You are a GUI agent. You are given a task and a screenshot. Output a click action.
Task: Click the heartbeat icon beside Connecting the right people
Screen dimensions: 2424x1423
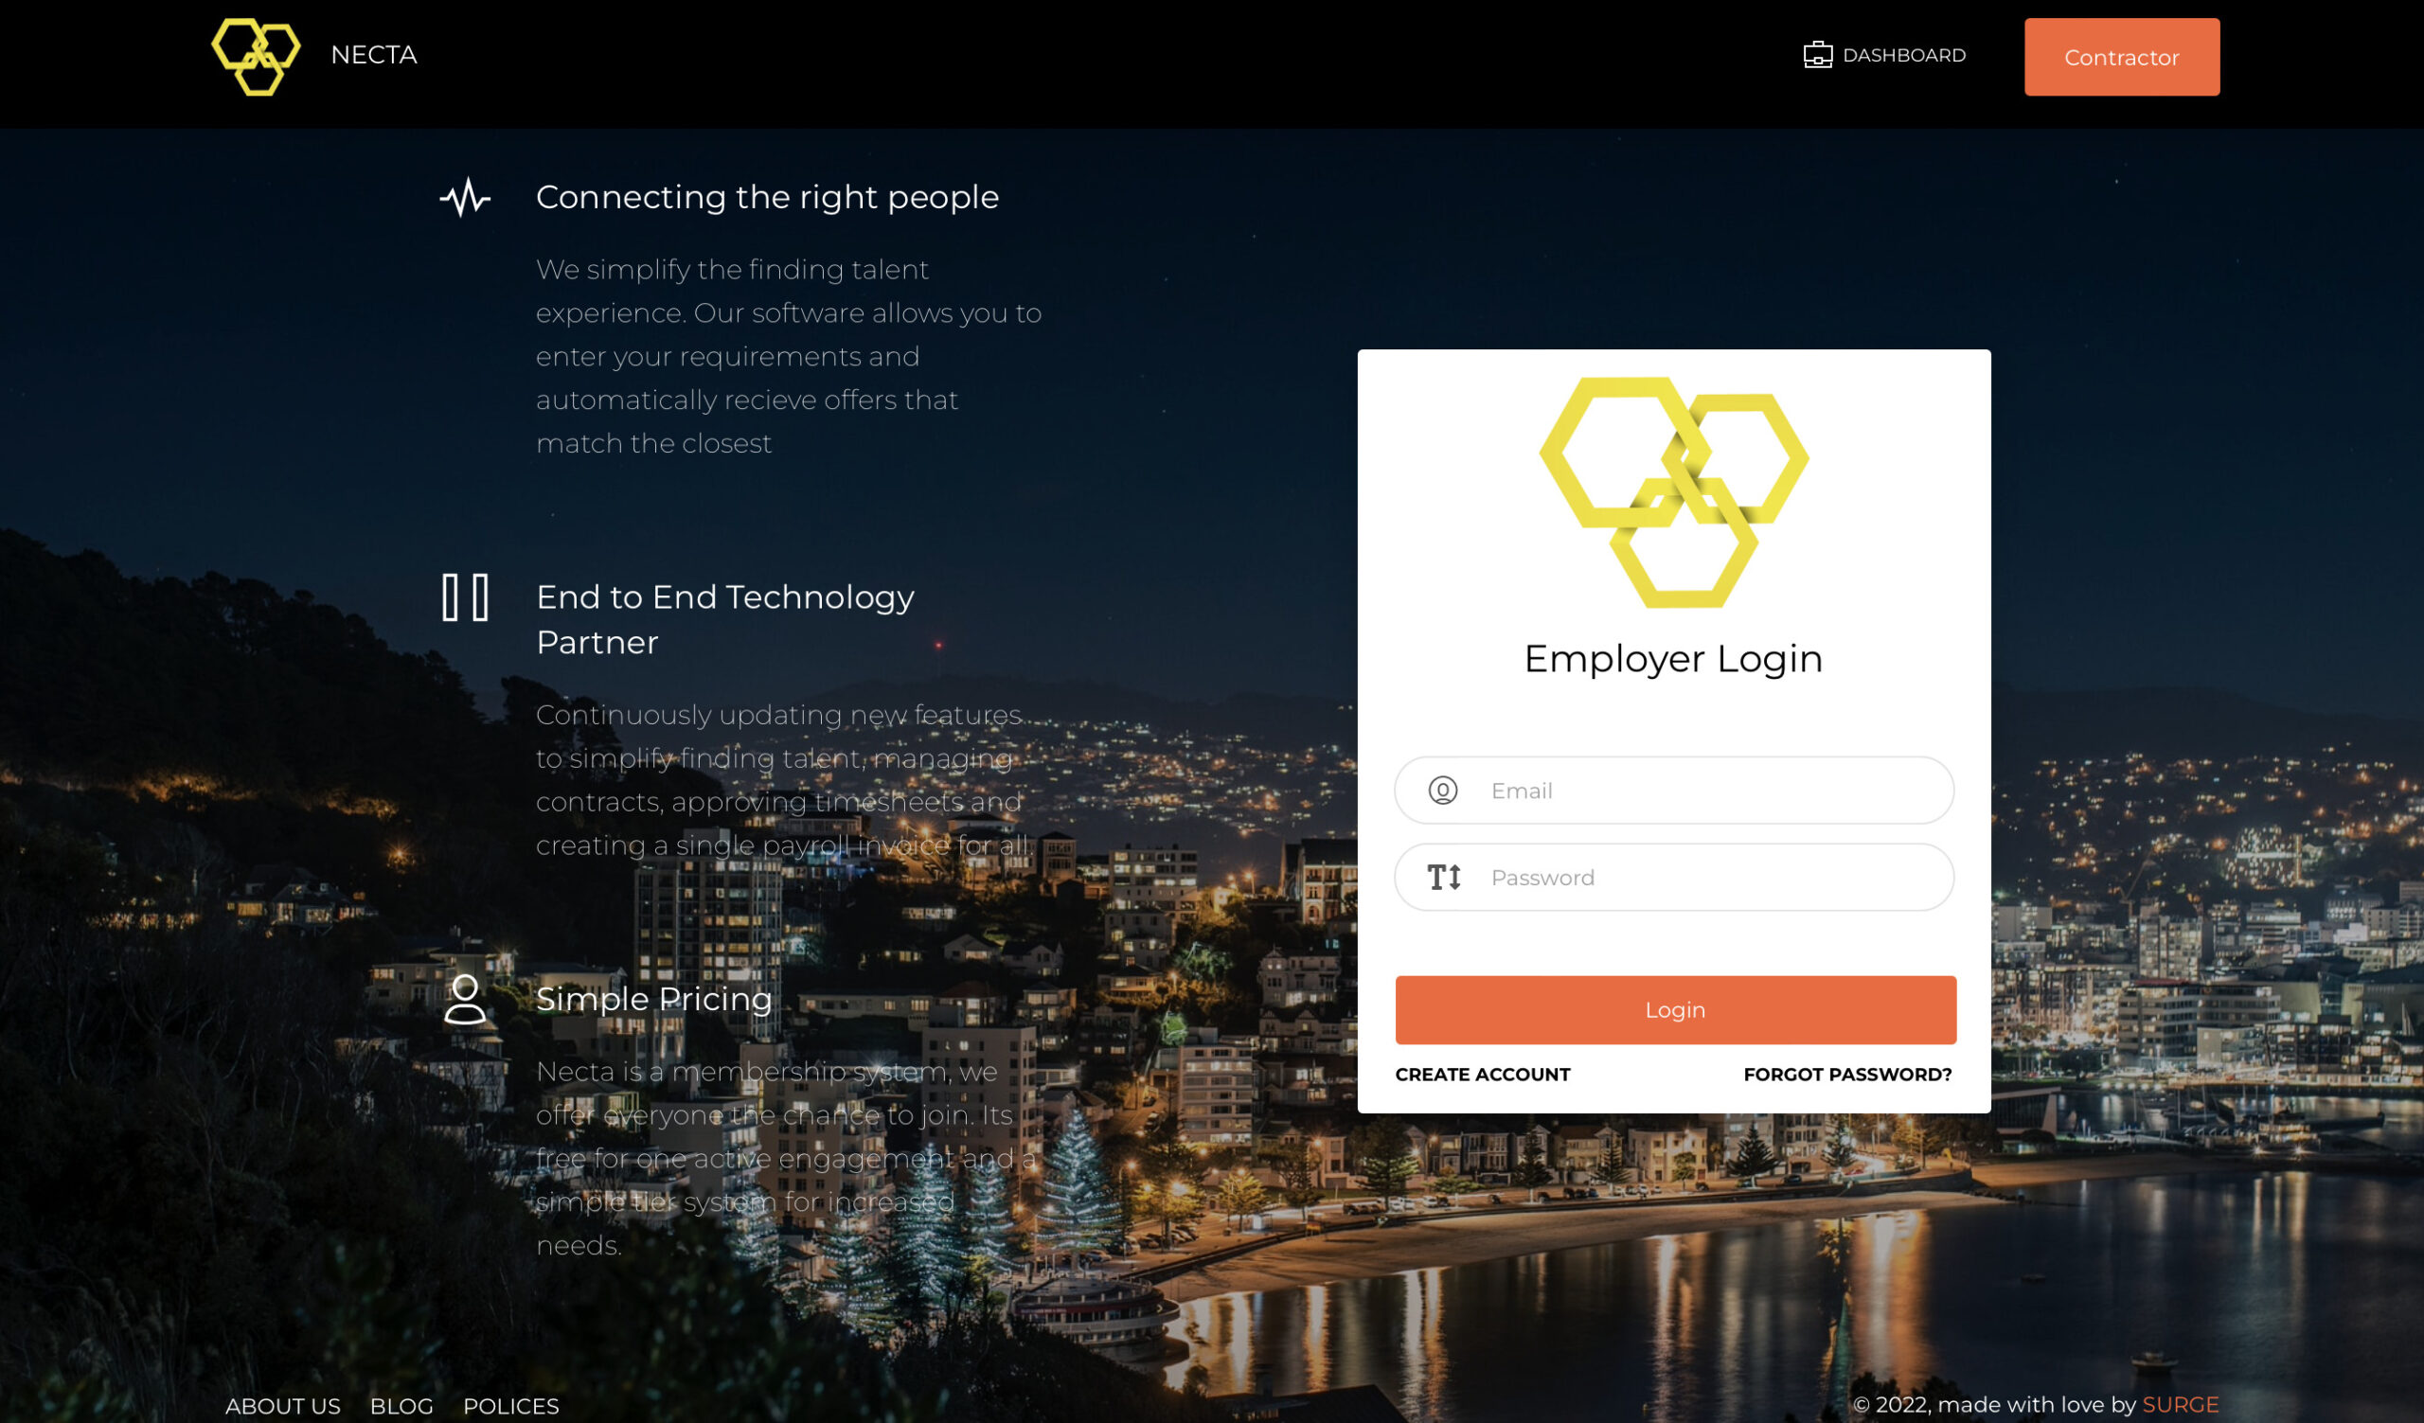click(x=467, y=198)
